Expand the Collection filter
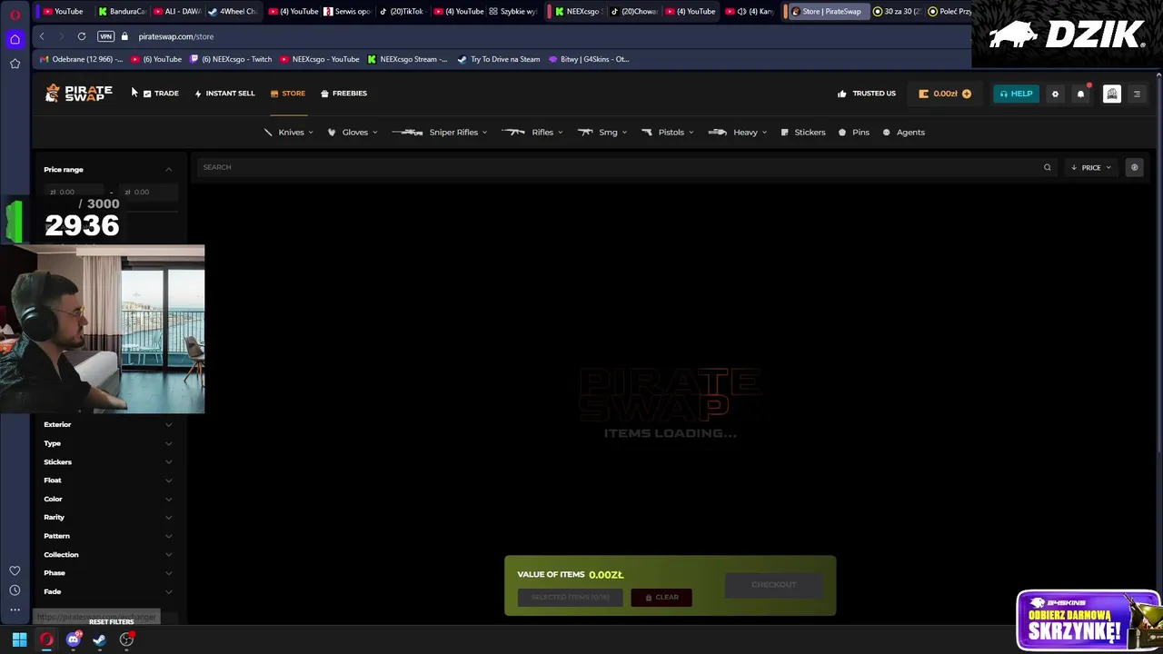The image size is (1163, 654). tap(108, 555)
